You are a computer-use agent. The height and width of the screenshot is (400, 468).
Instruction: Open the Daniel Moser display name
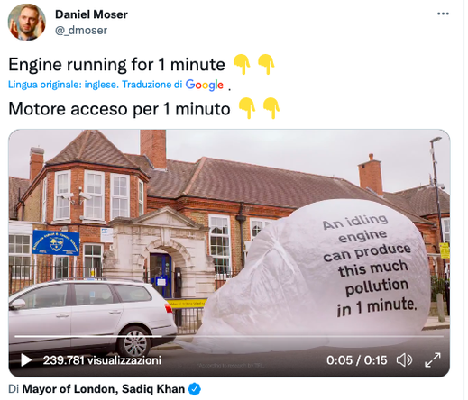coord(91,14)
